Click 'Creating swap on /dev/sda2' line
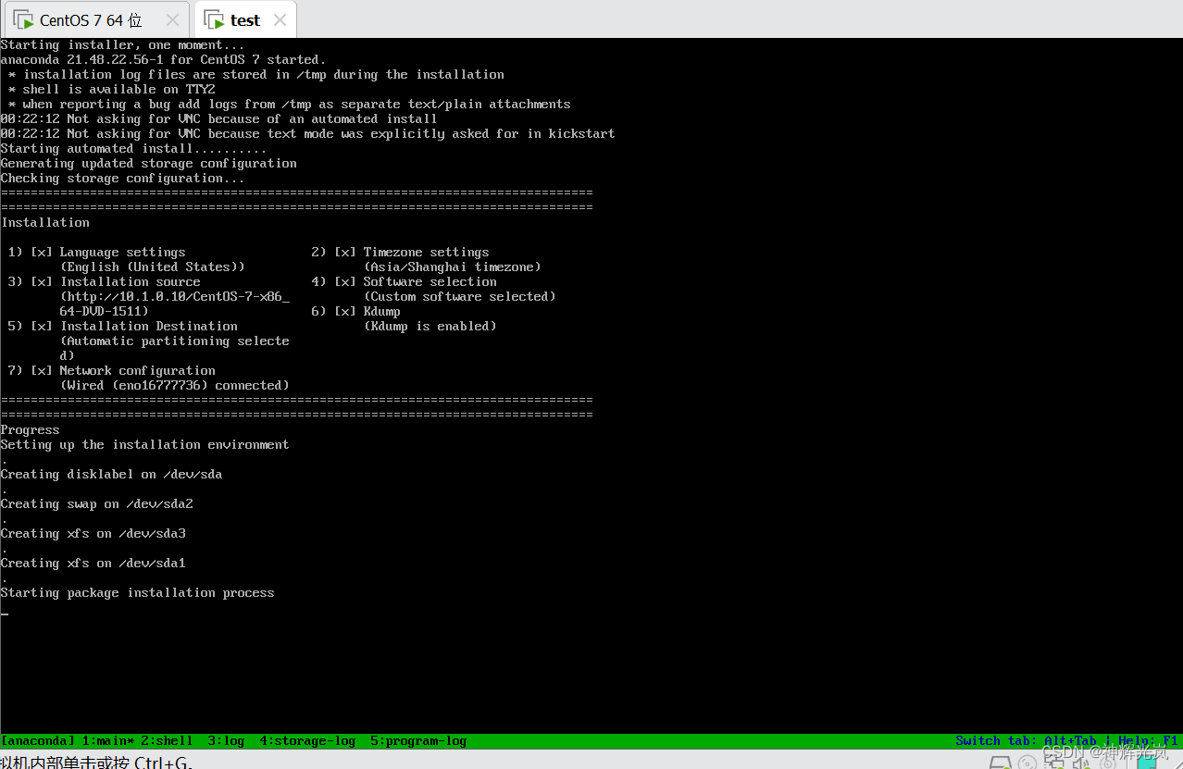 [96, 503]
